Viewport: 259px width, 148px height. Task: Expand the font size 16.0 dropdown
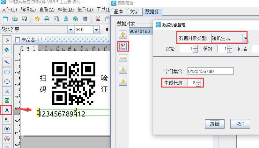pyautogui.click(x=96, y=30)
